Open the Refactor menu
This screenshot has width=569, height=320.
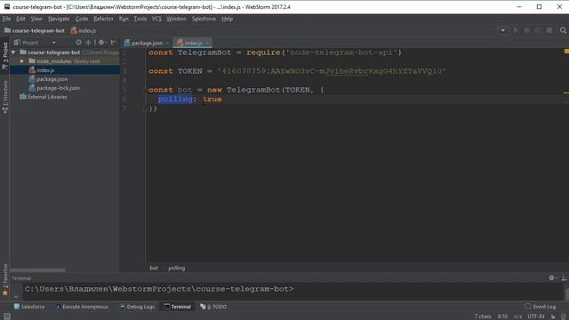103,19
